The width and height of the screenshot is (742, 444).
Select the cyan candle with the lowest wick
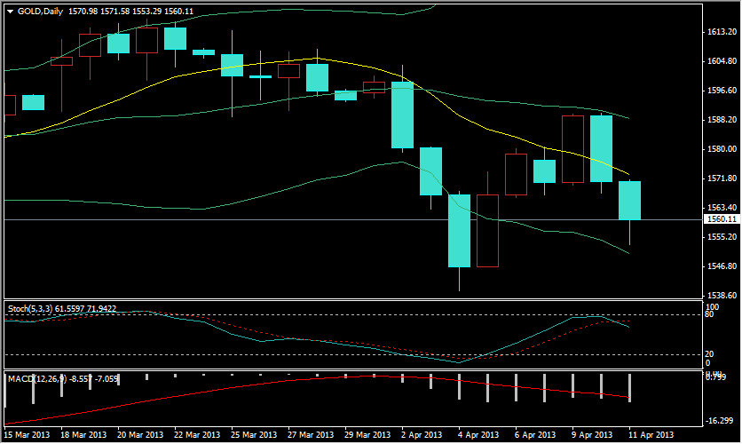pos(459,231)
